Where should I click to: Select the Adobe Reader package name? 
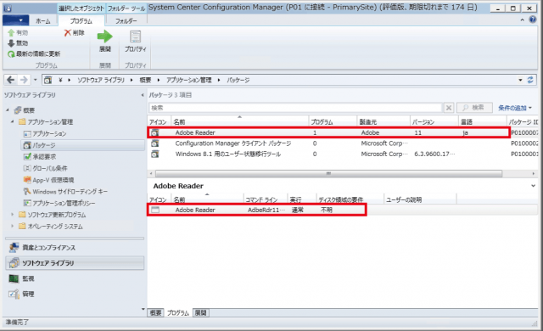(x=195, y=132)
